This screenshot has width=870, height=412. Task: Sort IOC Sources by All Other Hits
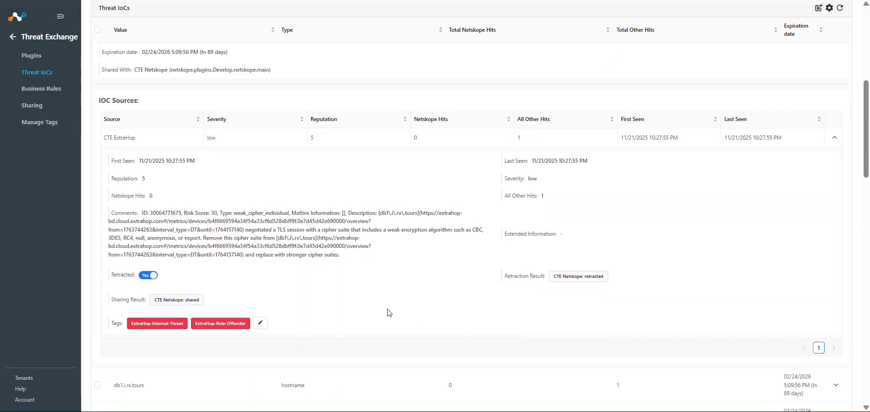pos(612,119)
